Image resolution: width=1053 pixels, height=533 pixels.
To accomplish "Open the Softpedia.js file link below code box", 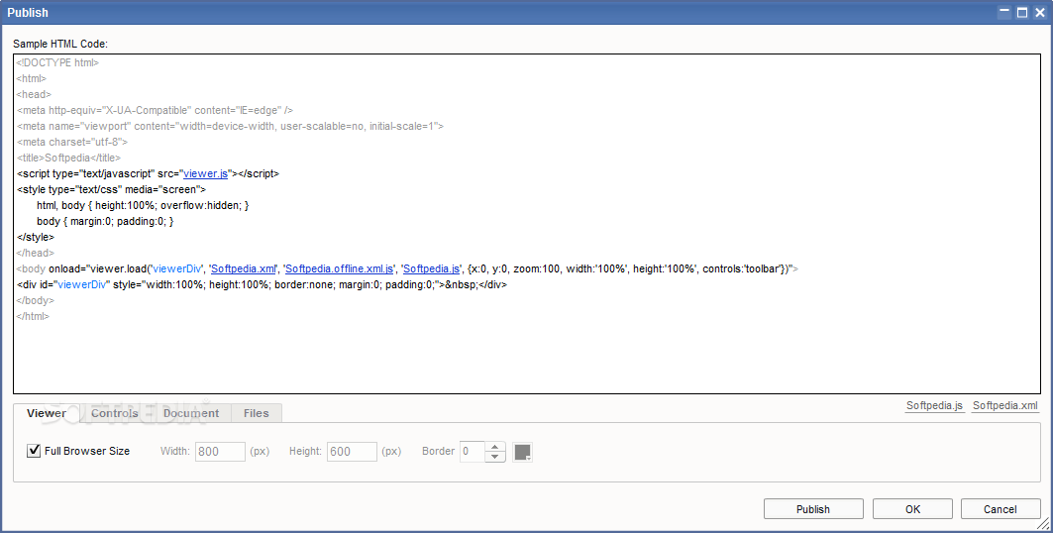I will click(934, 405).
